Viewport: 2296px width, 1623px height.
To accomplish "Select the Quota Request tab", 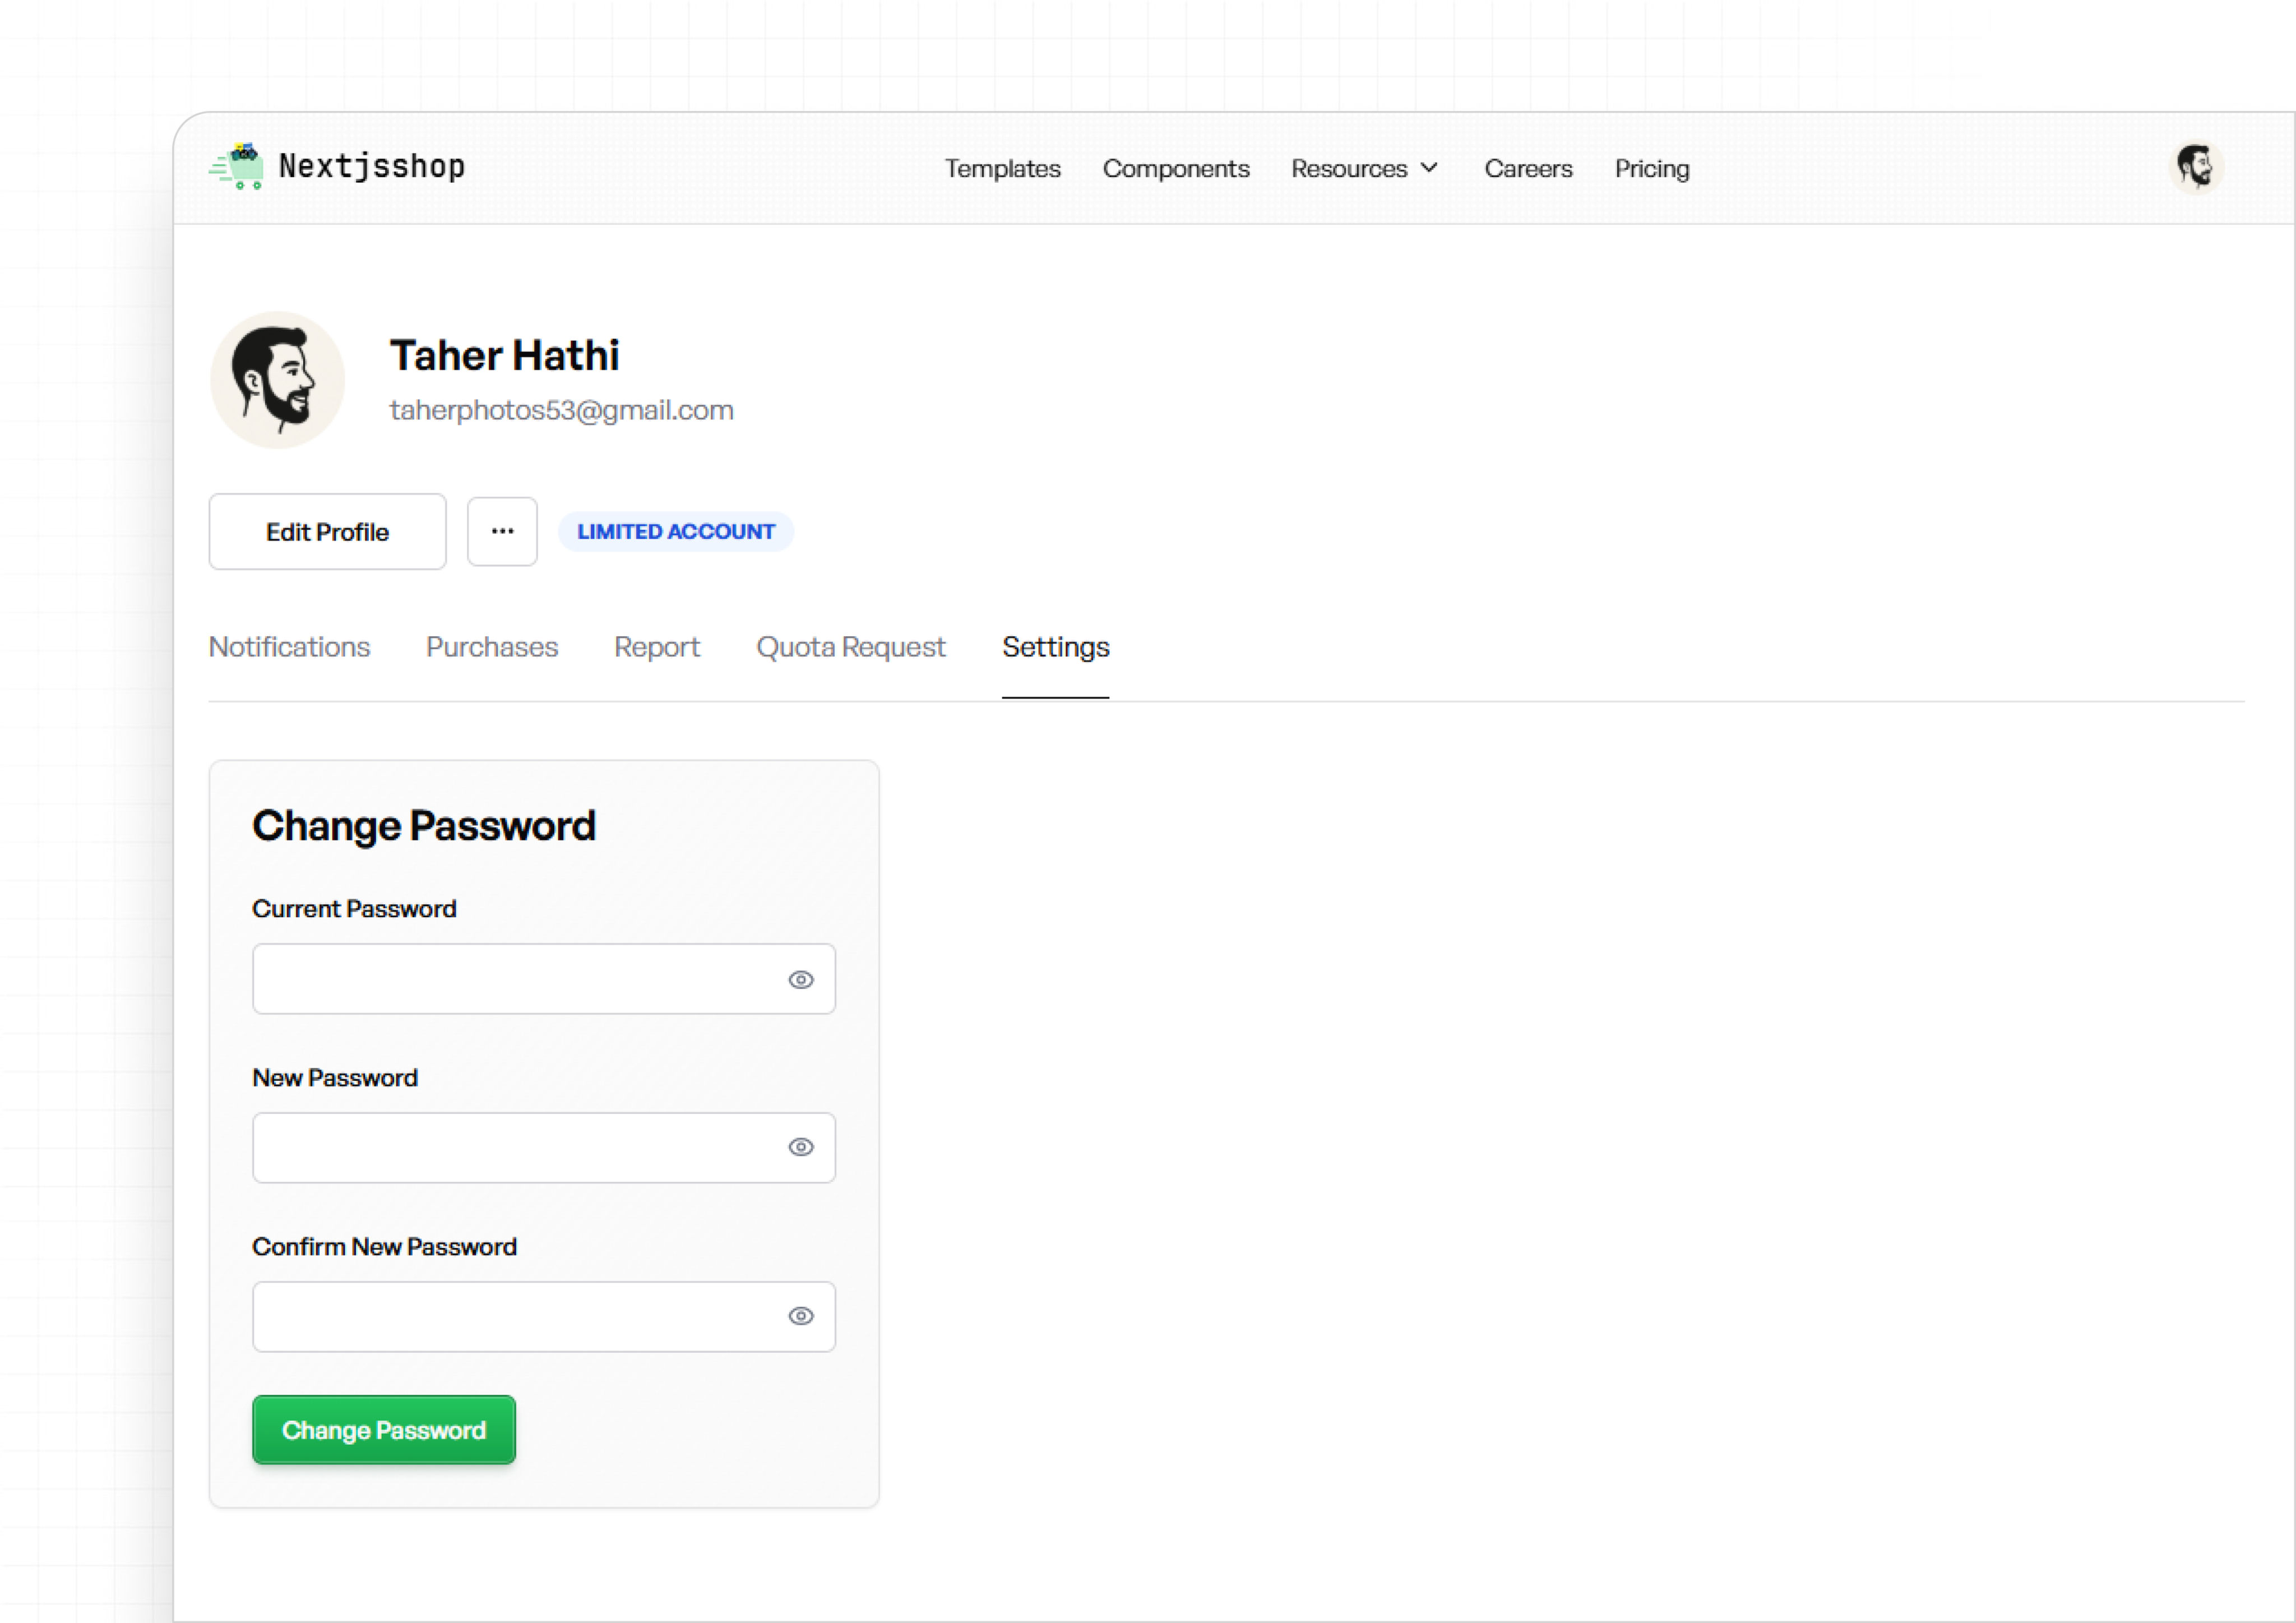I will click(x=850, y=647).
